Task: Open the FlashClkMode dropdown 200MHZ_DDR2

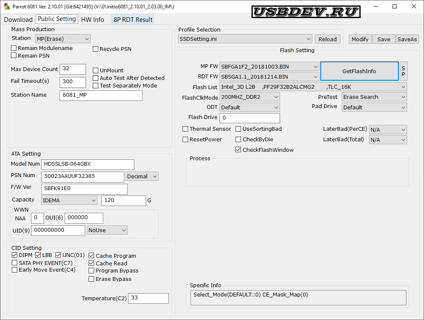Action: point(250,97)
